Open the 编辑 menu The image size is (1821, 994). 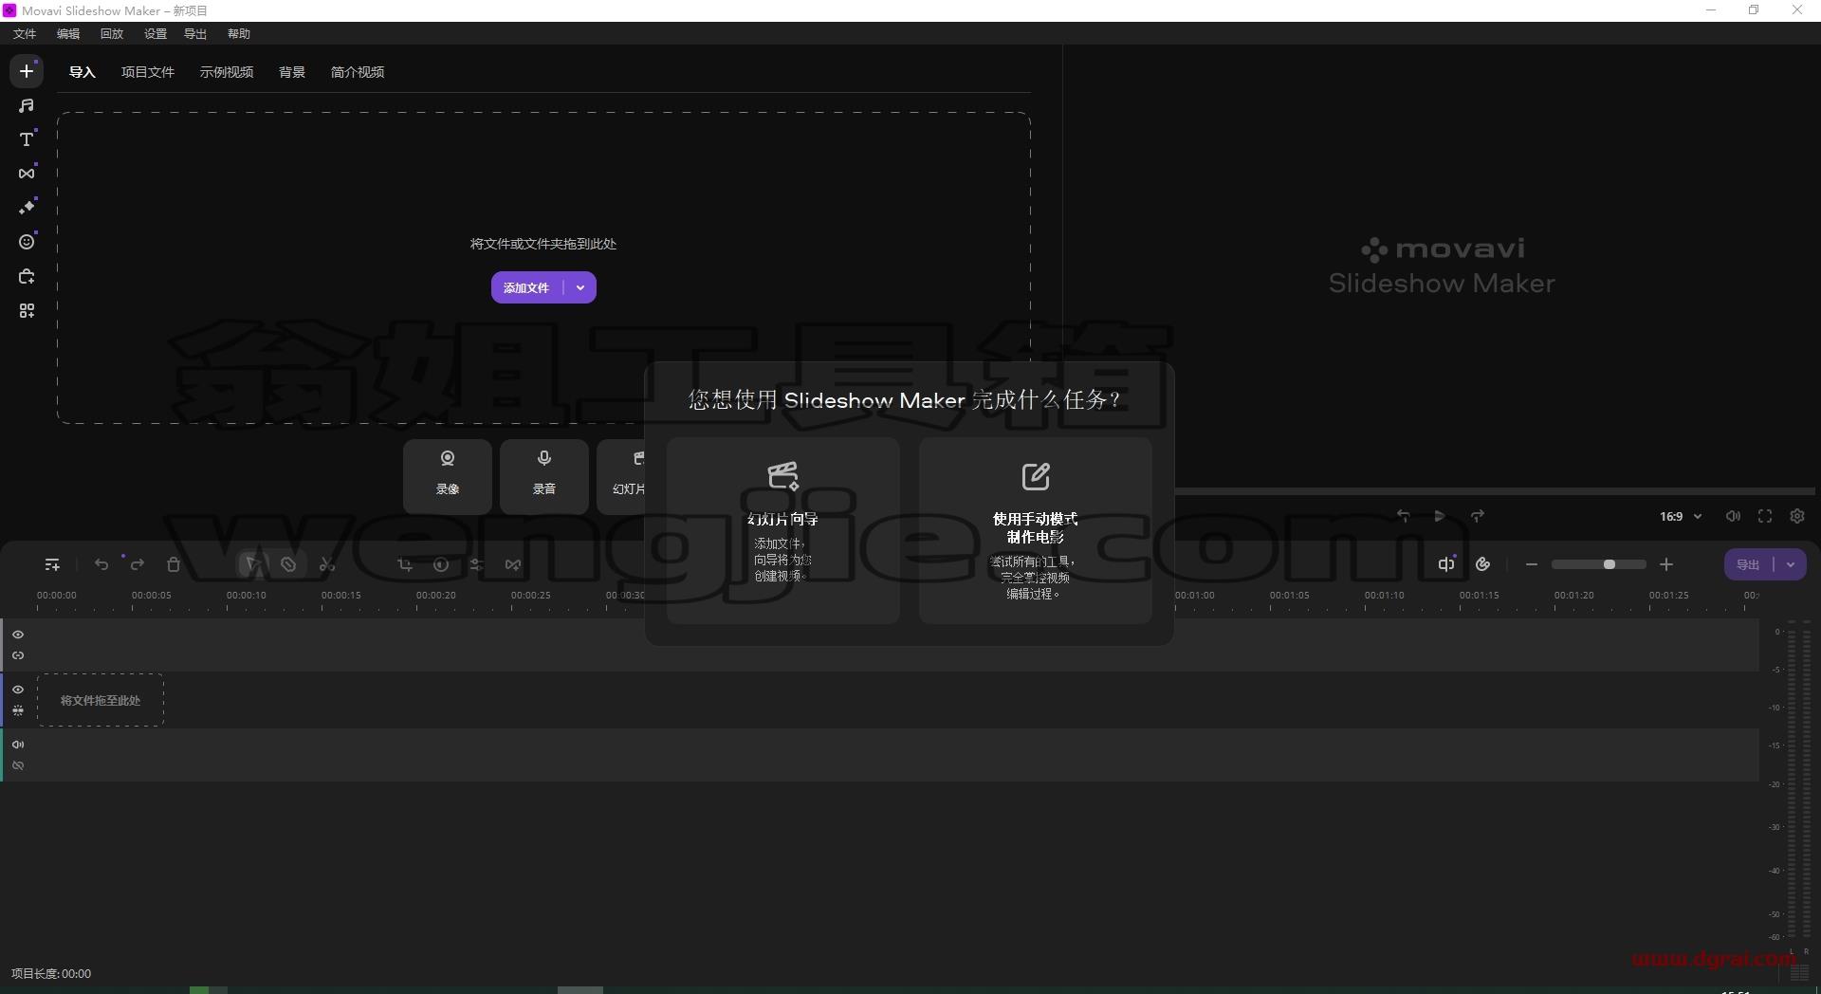(x=68, y=33)
